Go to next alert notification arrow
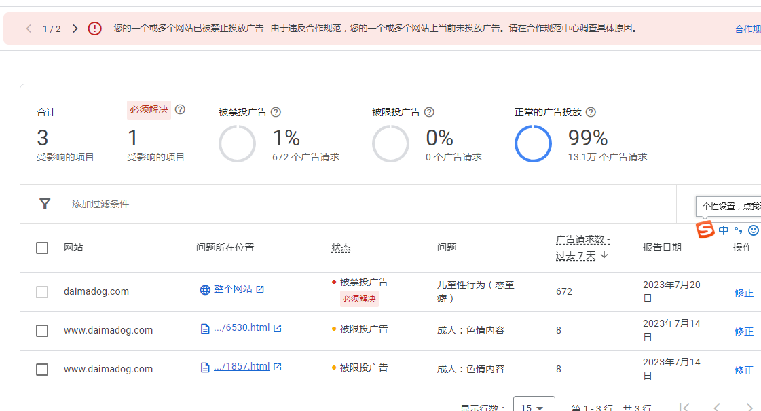761x411 pixels. pyautogui.click(x=75, y=29)
